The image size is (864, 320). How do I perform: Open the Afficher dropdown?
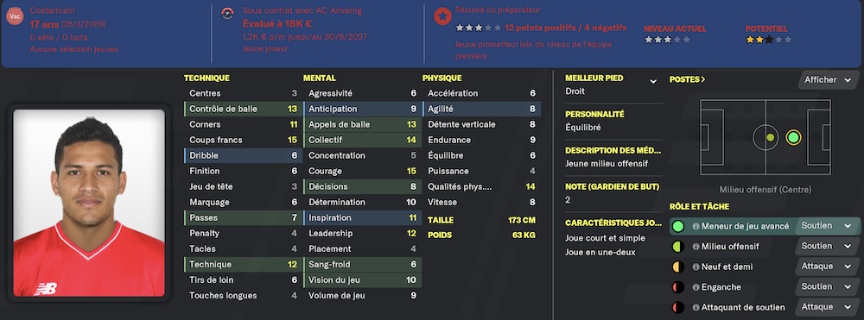pyautogui.click(x=827, y=79)
